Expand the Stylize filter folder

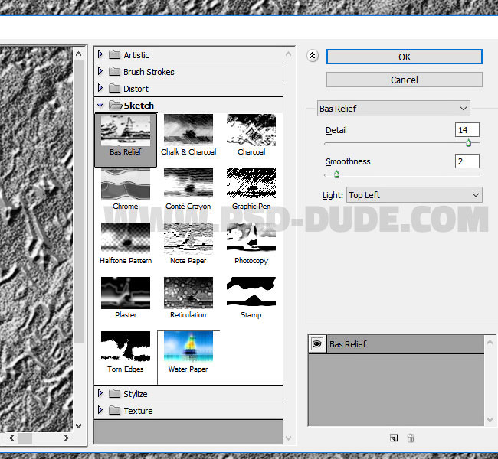click(x=100, y=394)
